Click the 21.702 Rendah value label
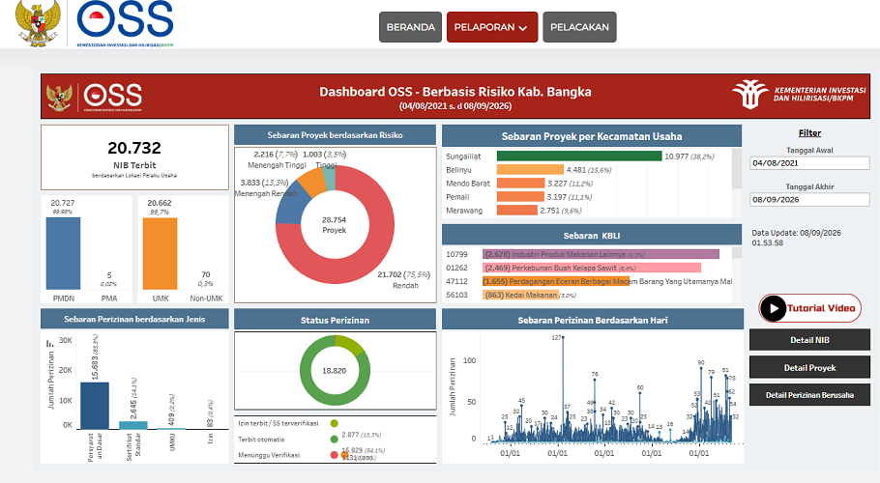This screenshot has height=483, width=880. click(x=403, y=274)
